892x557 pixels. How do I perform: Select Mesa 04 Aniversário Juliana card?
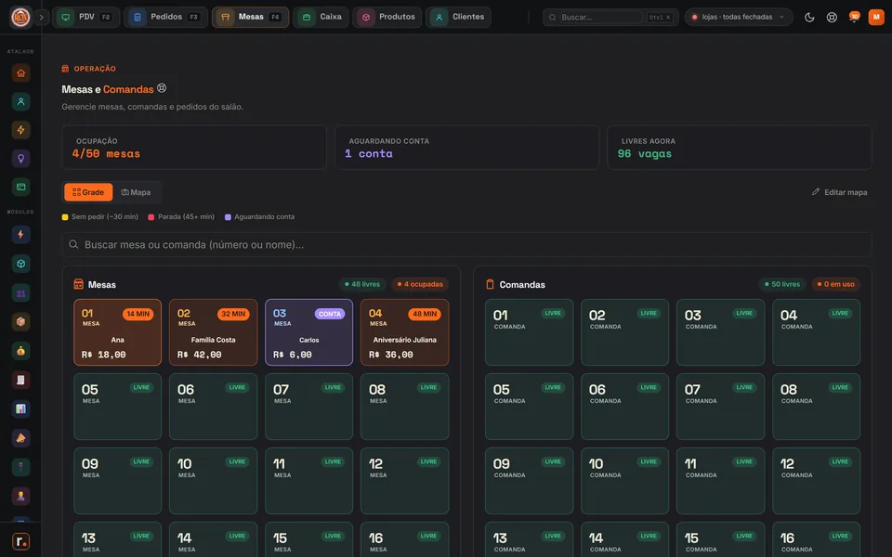pos(404,332)
